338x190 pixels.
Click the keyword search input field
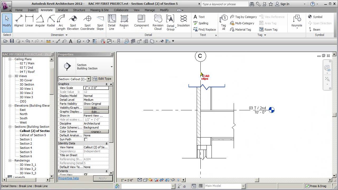click(x=225, y=4)
